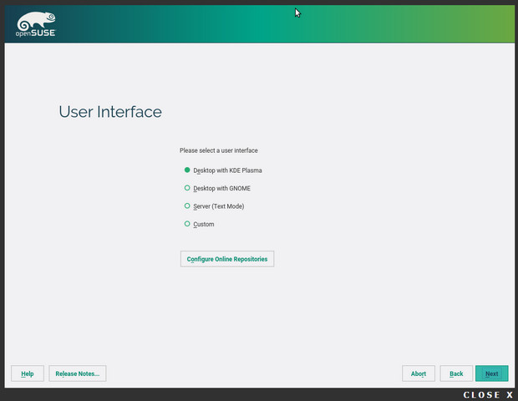Click the openSUSE chameleon logo
The width and height of the screenshot is (518, 401).
35,20
